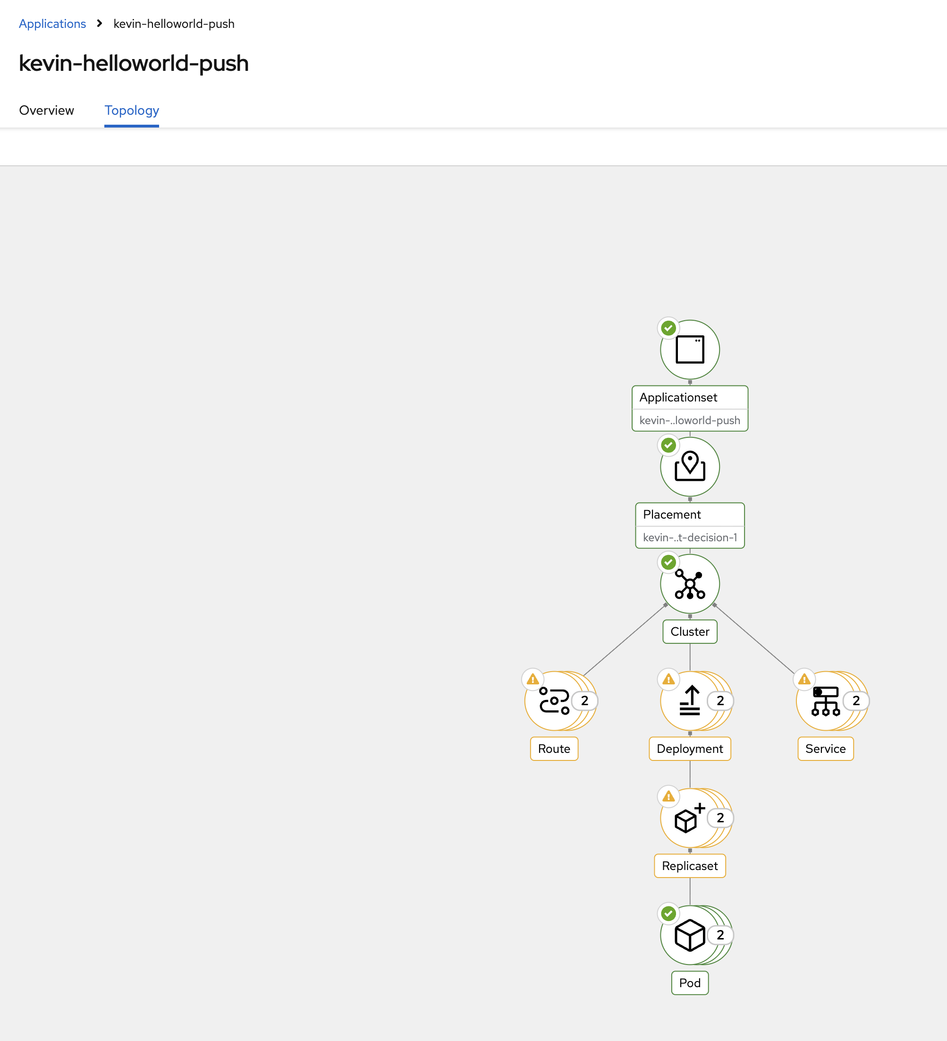
Task: Select the Topology tab
Action: tap(132, 111)
